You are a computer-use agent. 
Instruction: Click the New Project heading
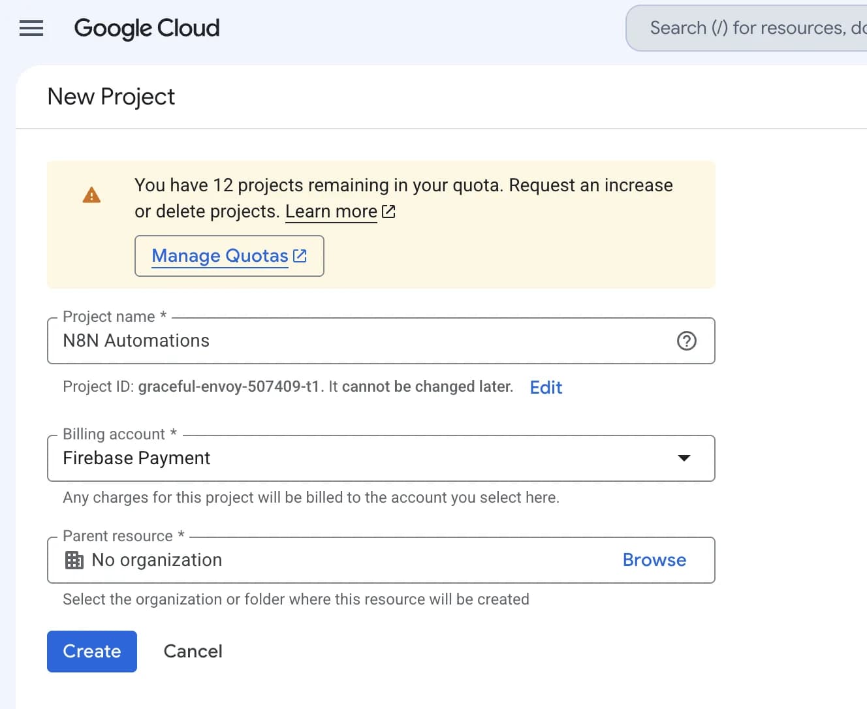point(111,97)
